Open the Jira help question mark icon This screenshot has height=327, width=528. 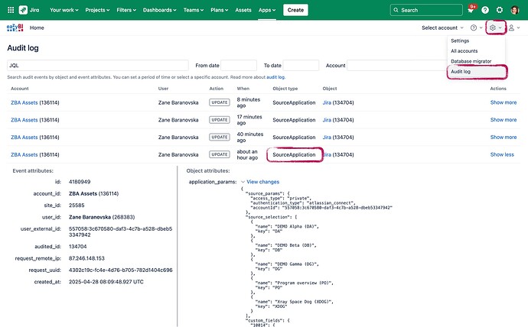click(485, 10)
